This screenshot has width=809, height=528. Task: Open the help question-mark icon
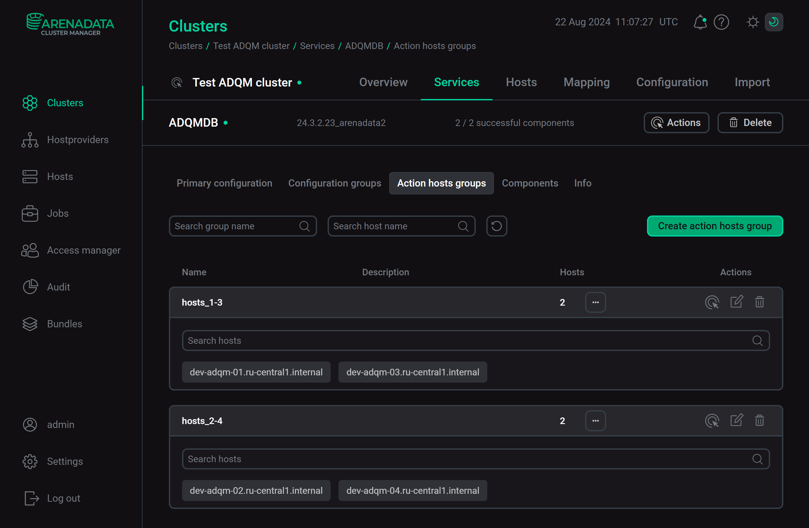point(721,22)
